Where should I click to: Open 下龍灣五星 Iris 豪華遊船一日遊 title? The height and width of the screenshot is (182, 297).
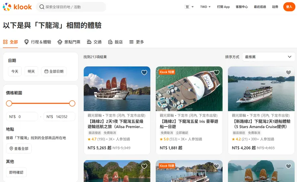[189, 124]
